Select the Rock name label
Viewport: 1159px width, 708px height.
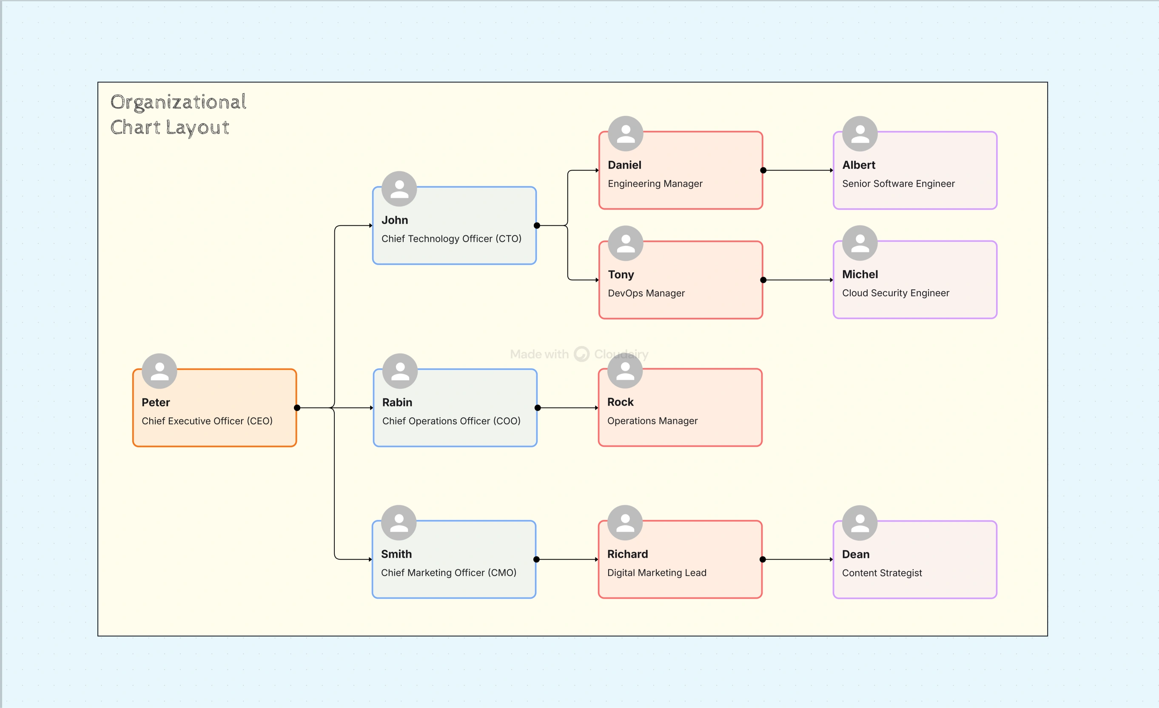(x=621, y=402)
